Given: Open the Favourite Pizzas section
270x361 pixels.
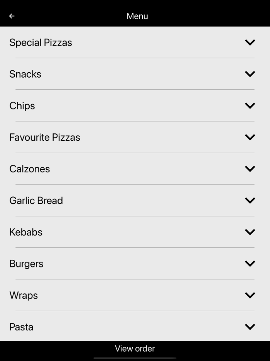Looking at the screenshot, I should click(250, 137).
